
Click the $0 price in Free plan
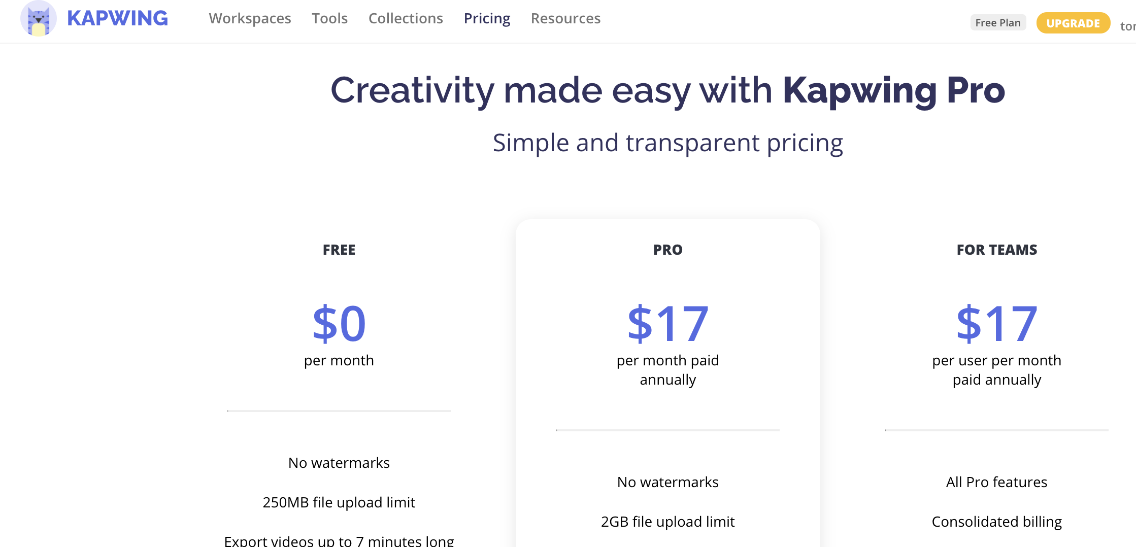click(x=339, y=323)
